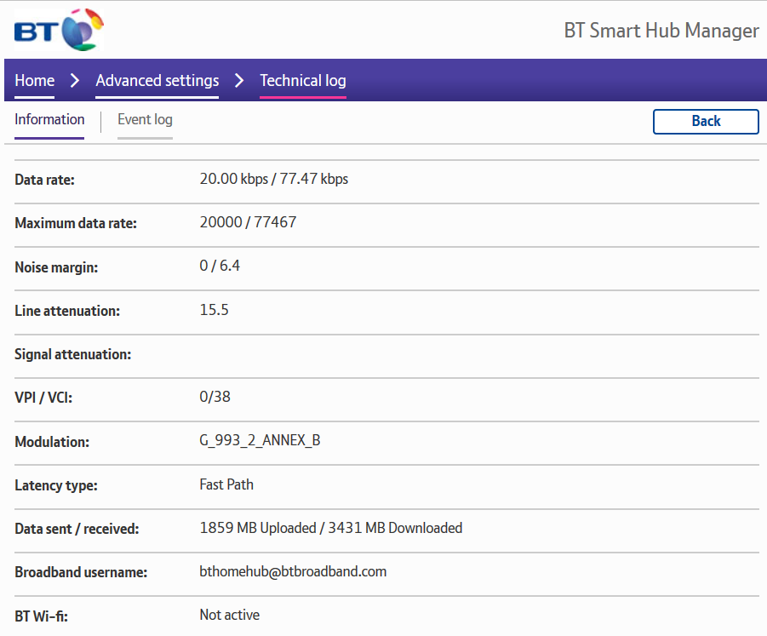767x636 pixels.
Task: Click BT Wi-fi label
Action: [41, 616]
